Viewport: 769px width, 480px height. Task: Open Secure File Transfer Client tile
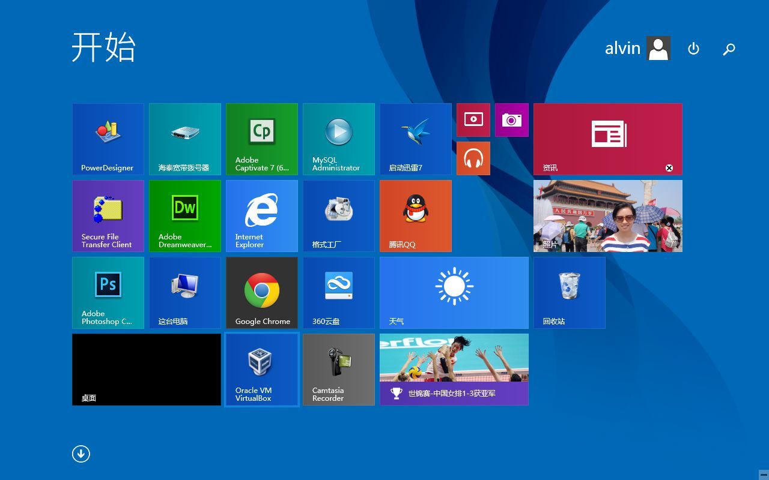108,216
